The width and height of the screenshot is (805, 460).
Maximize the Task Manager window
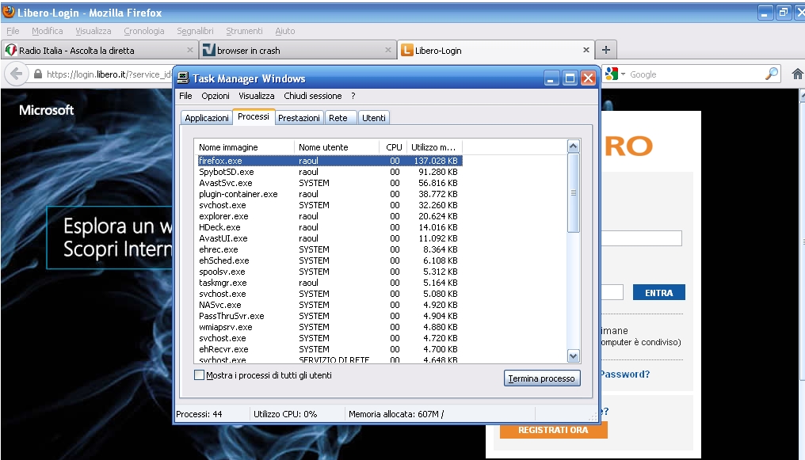click(570, 78)
